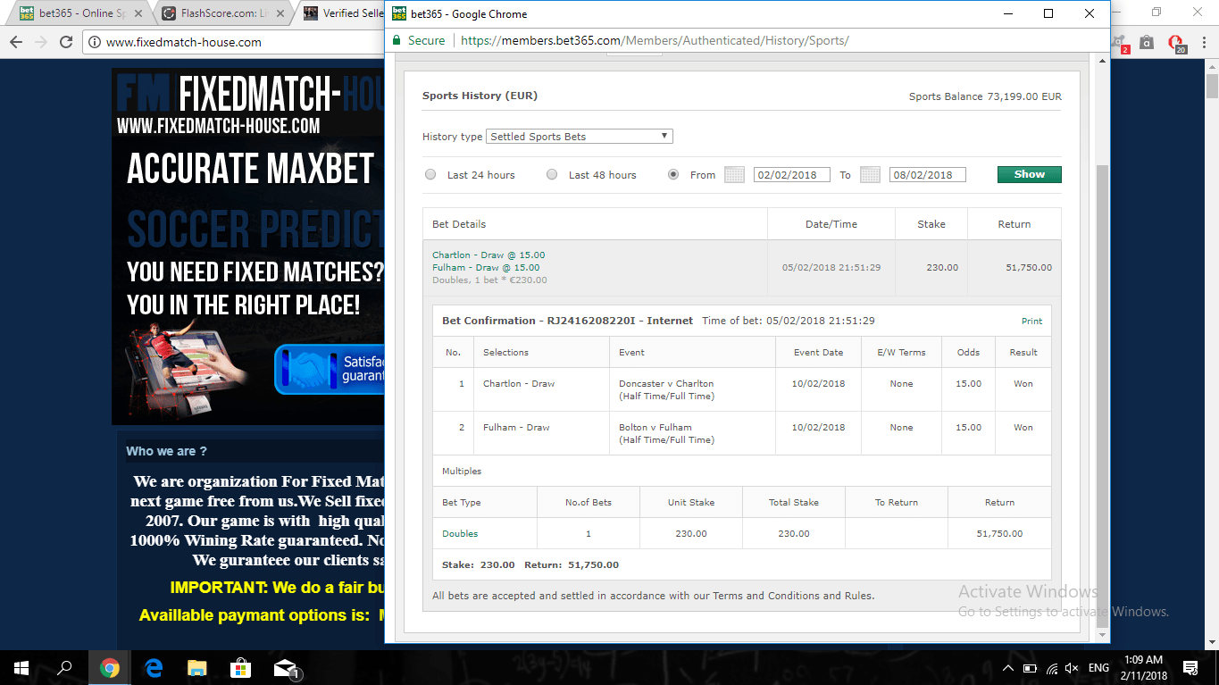Click the main Chrome page scrollbar thumb
This screenshot has height=685, width=1219.
(1212, 87)
